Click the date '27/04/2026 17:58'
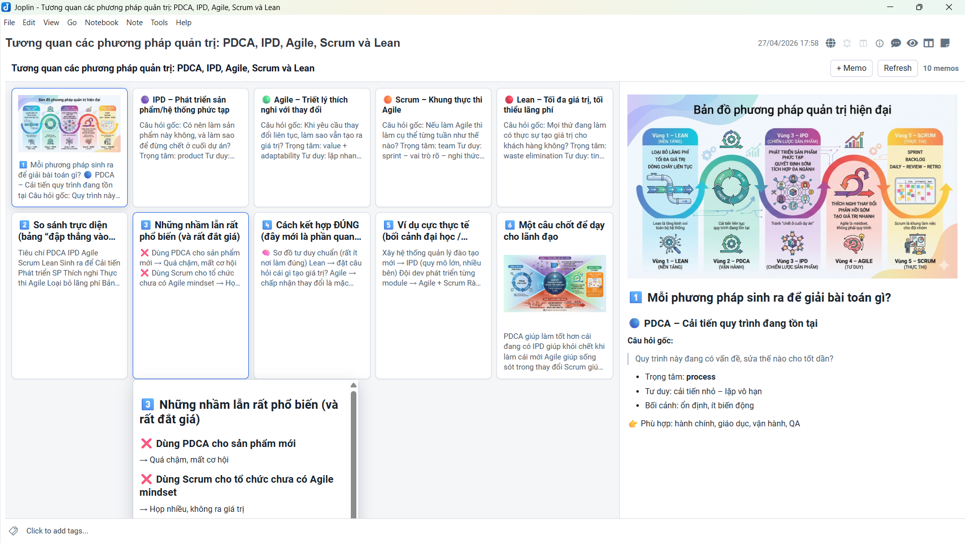Image resolution: width=965 pixels, height=543 pixels. (x=788, y=43)
